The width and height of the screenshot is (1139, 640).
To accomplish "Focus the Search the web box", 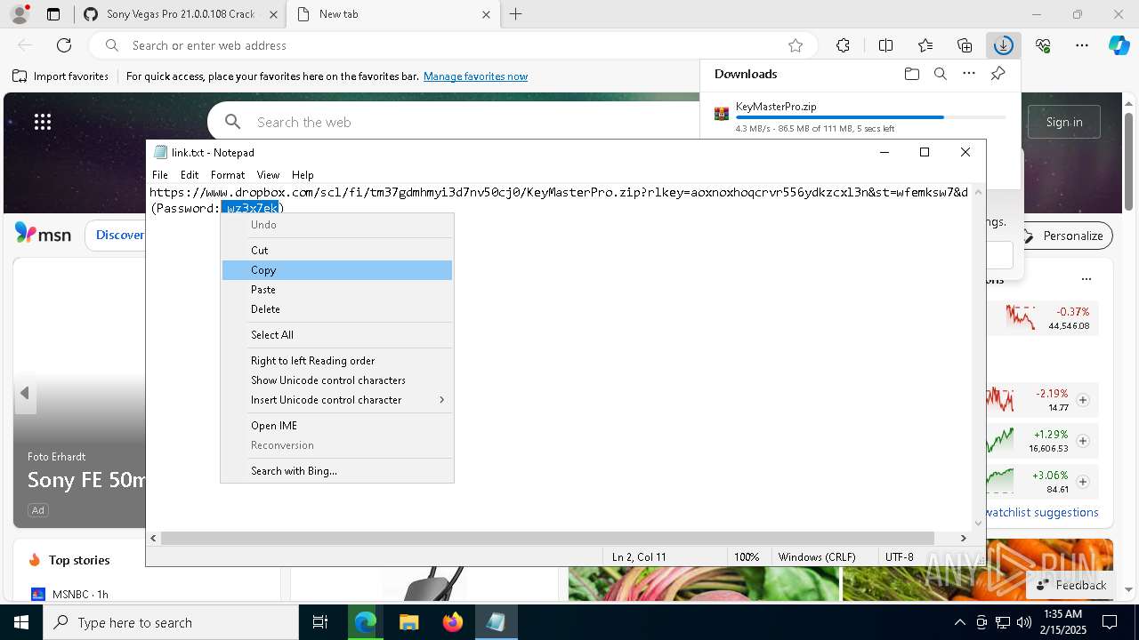I will coord(454,122).
